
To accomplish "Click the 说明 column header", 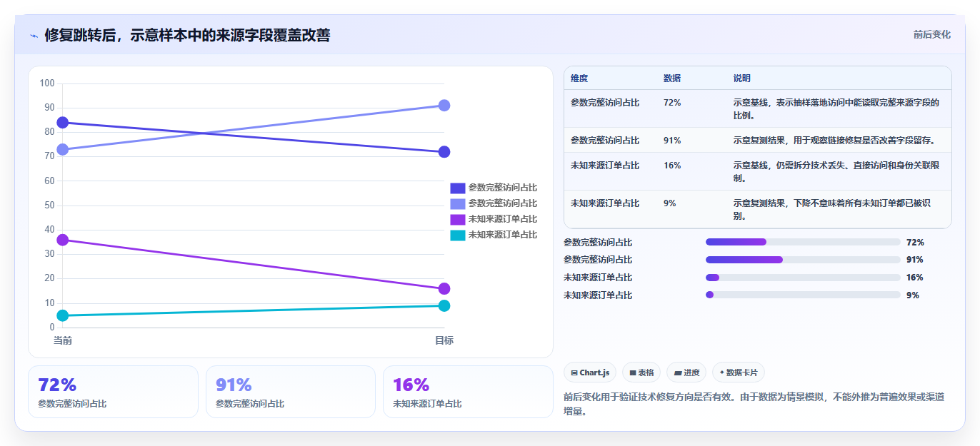I will (x=742, y=78).
